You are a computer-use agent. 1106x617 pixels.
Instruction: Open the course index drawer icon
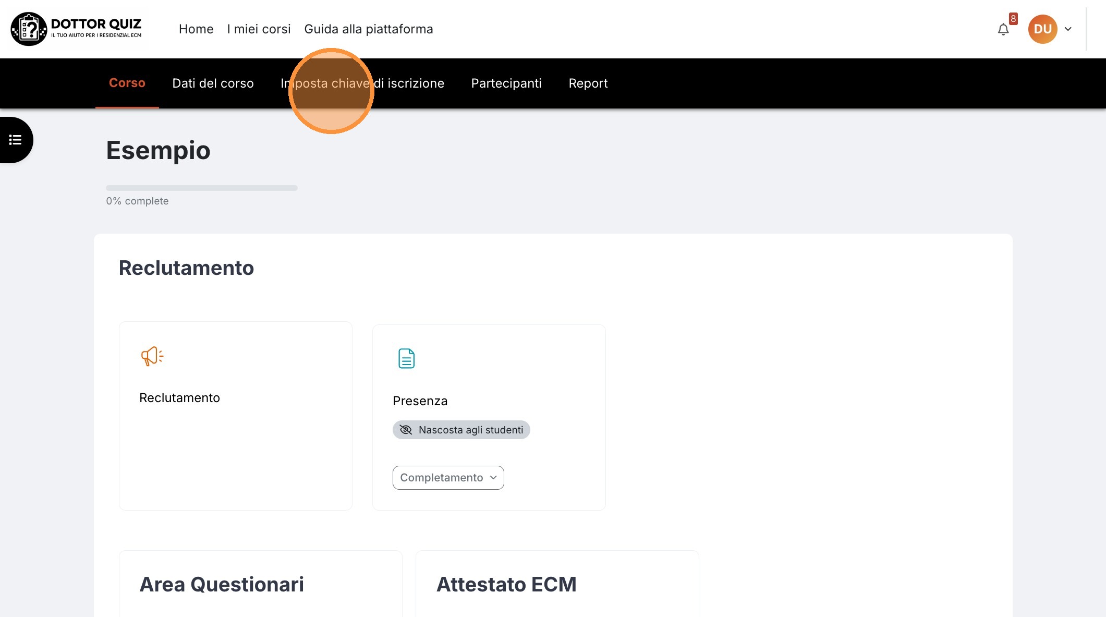[16, 140]
